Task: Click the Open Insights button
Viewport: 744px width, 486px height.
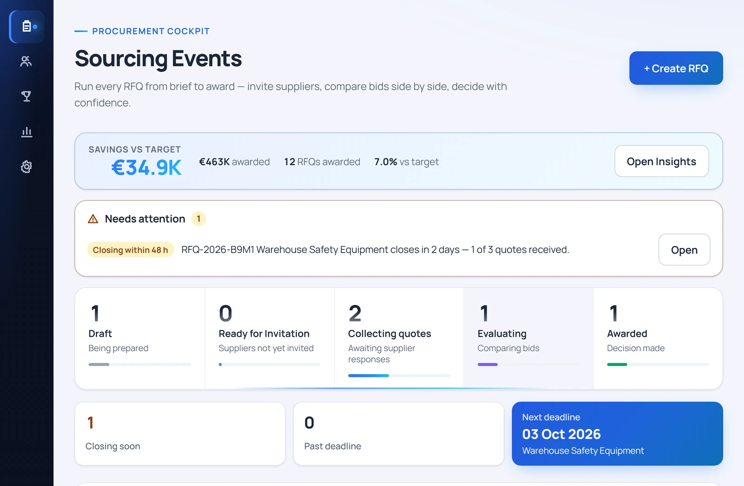Action: click(x=662, y=161)
